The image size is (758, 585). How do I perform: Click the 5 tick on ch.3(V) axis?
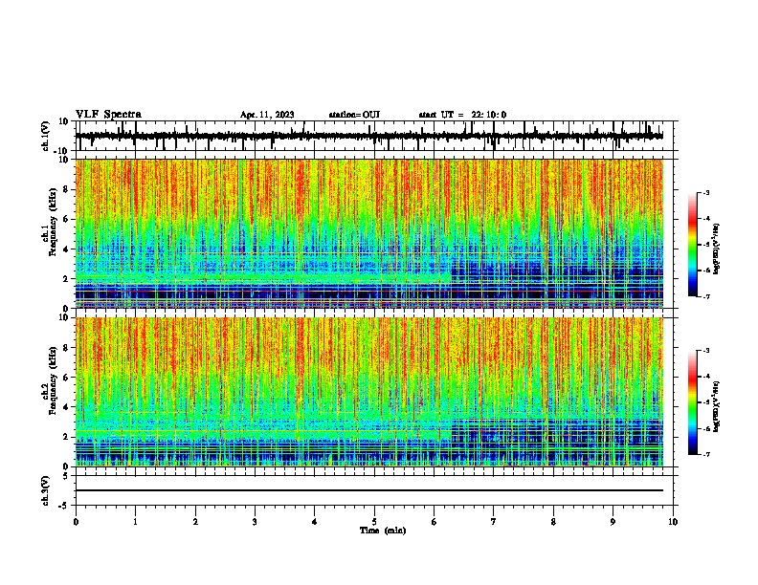coord(66,476)
